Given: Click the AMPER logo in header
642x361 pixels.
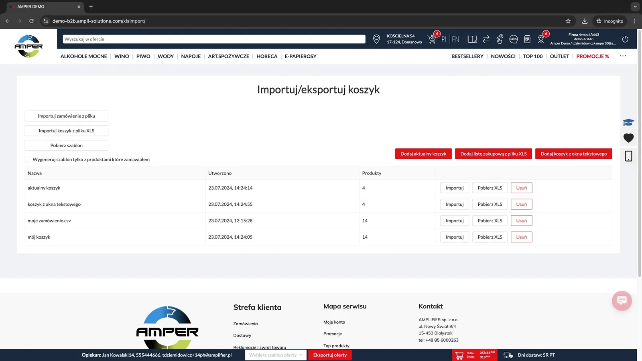Looking at the screenshot, I should click(28, 46).
